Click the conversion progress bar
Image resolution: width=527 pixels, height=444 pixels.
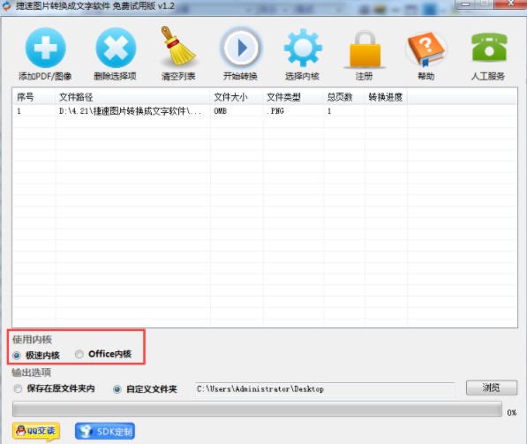click(x=257, y=409)
